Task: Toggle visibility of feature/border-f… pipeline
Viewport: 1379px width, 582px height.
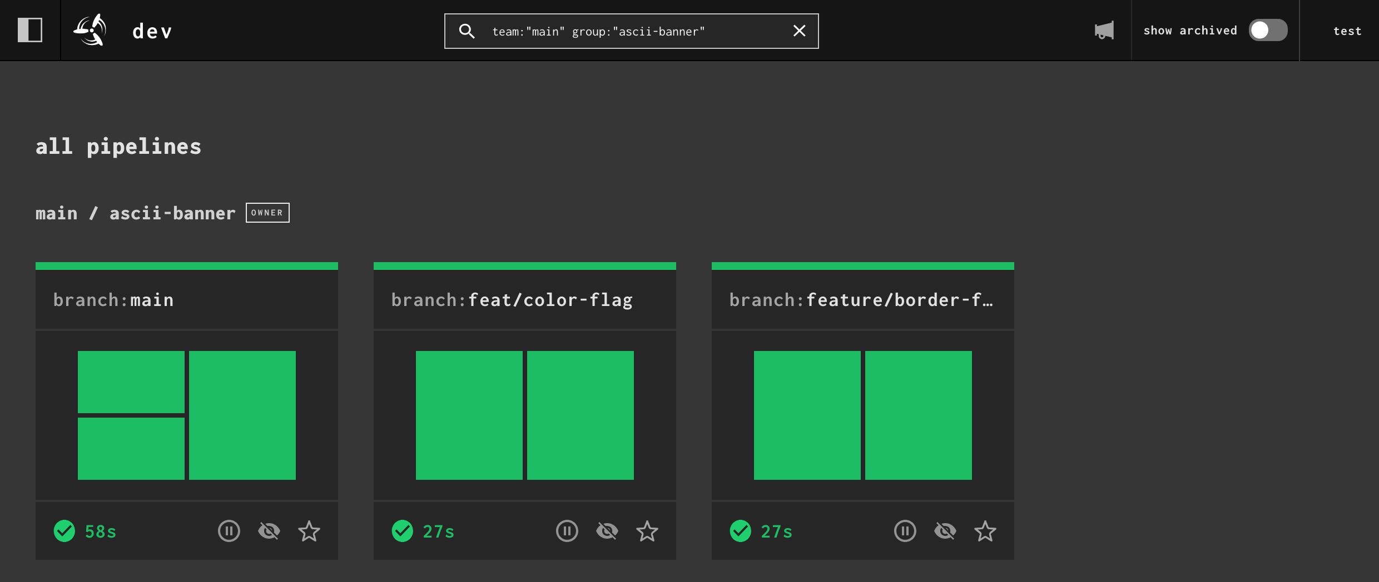Action: point(945,531)
